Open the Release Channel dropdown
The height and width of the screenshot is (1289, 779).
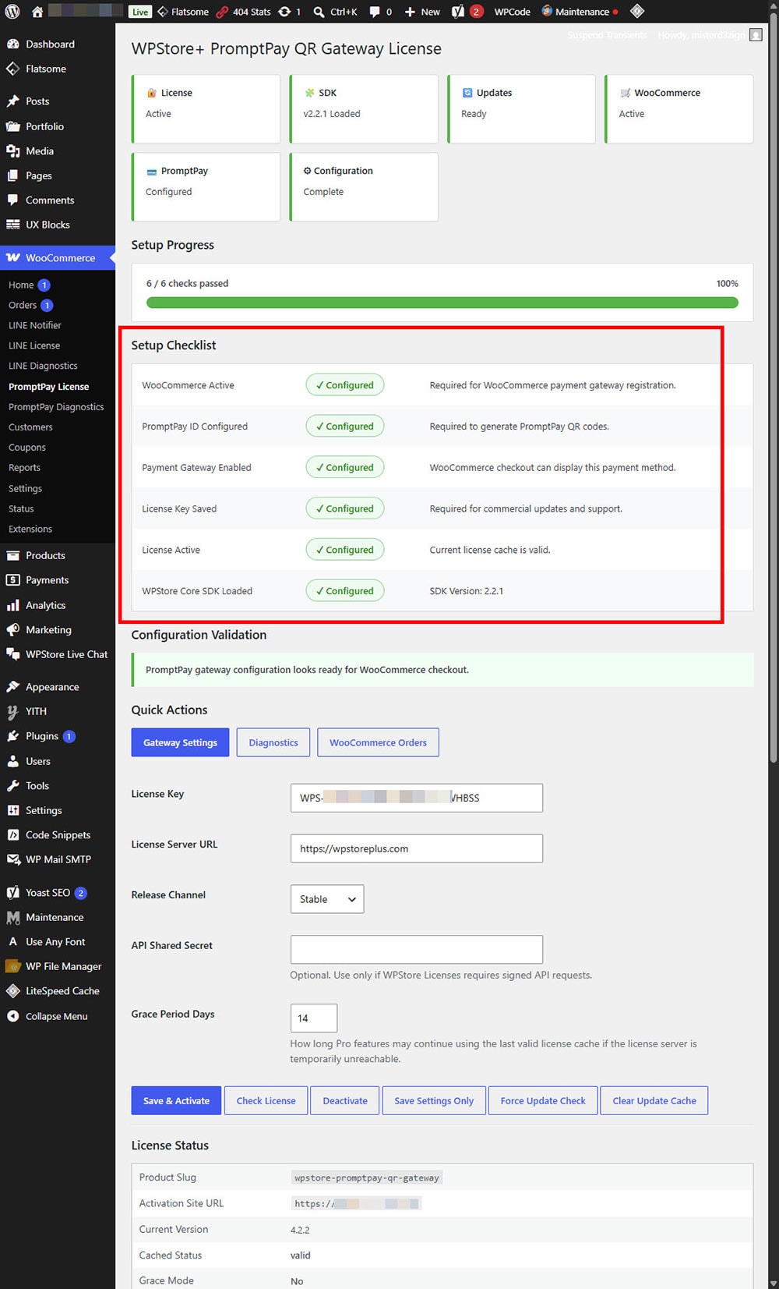326,899
